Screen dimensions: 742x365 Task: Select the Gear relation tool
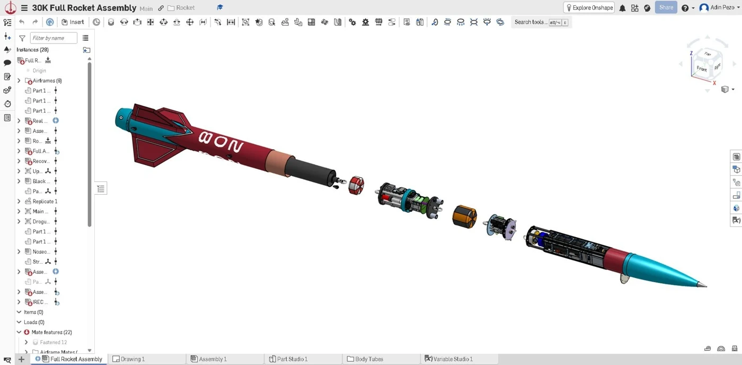click(352, 22)
